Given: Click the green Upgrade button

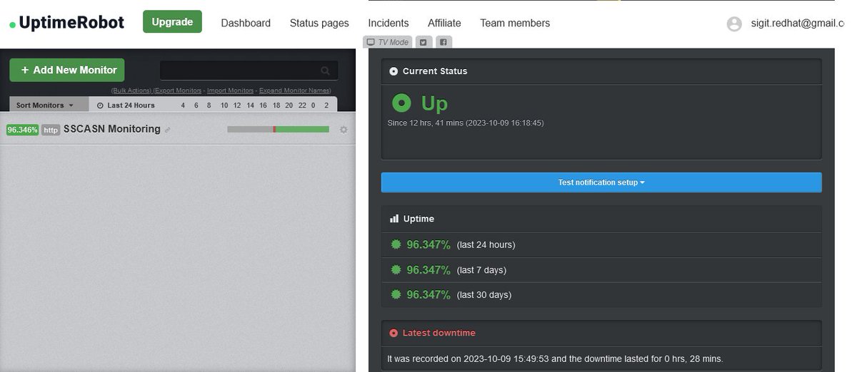Looking at the screenshot, I should point(172,22).
